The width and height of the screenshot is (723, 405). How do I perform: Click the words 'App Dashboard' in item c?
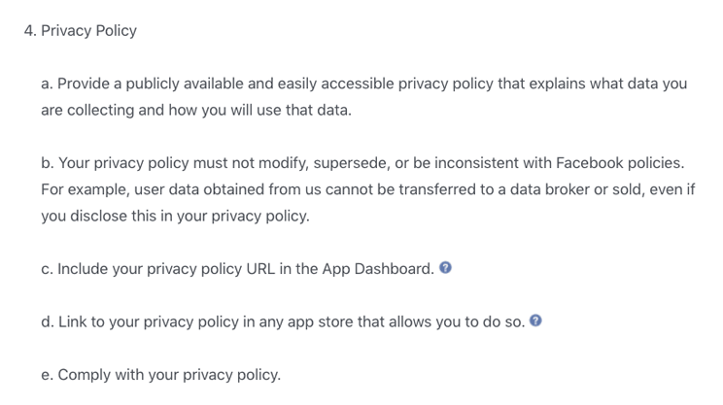point(377,269)
